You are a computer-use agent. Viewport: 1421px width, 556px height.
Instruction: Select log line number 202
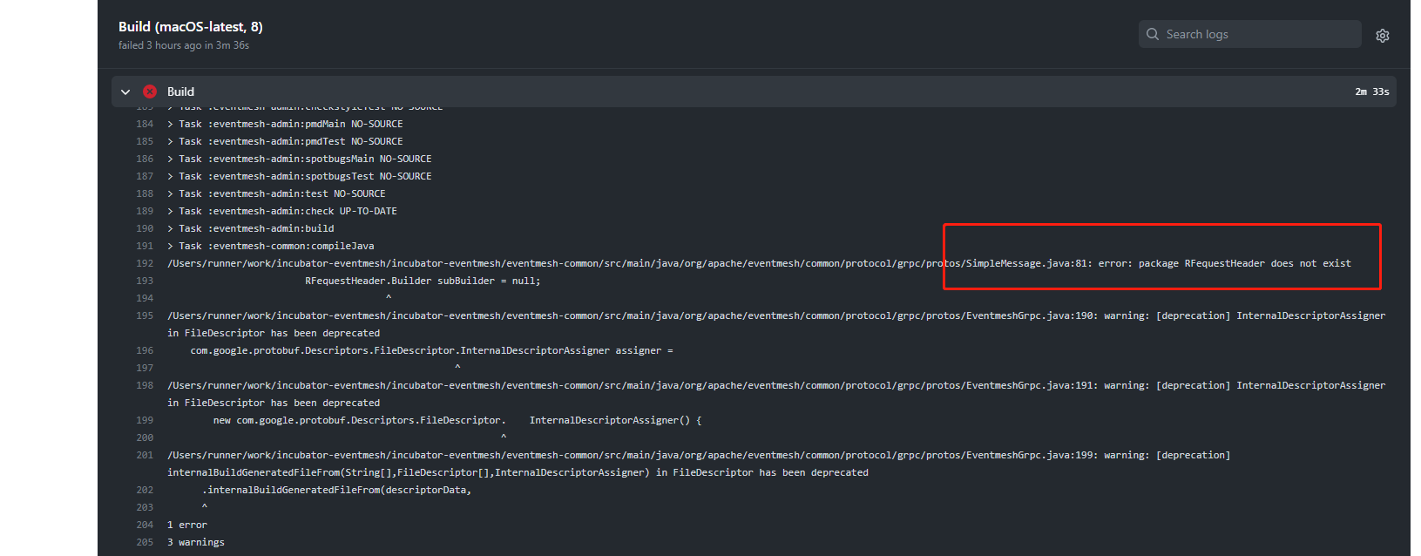point(145,490)
